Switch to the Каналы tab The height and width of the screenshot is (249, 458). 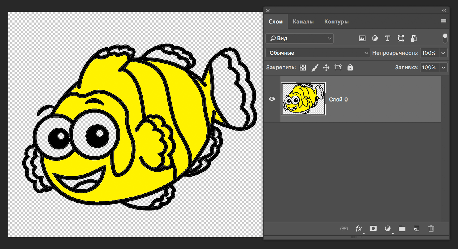[x=303, y=22]
